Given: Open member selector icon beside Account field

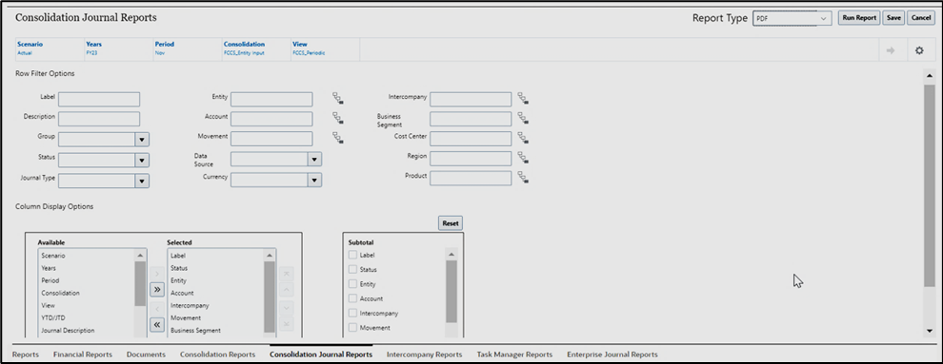Looking at the screenshot, I should [338, 118].
